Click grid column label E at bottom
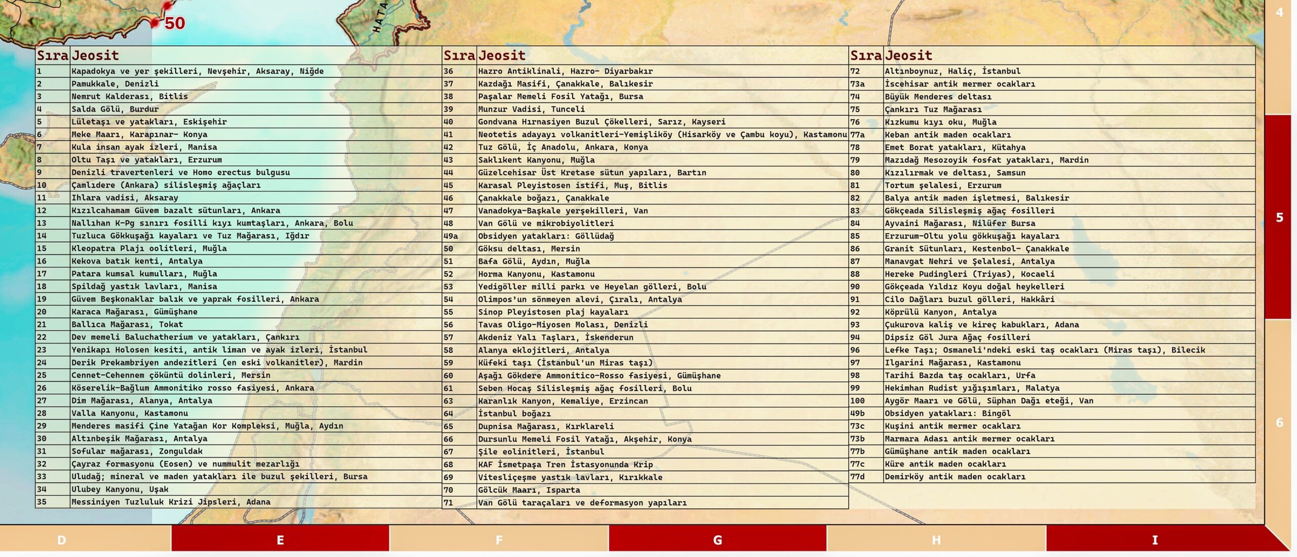1297x557 pixels. (x=280, y=540)
